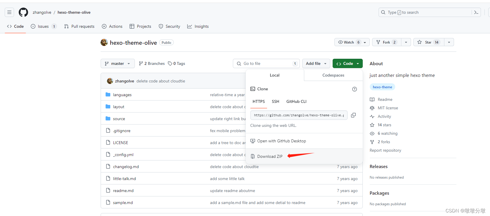Click the HTTPS clone URL text field
490x216 pixels.
coord(299,115)
